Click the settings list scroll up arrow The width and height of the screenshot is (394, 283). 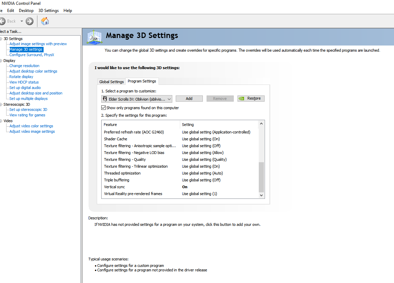261,124
